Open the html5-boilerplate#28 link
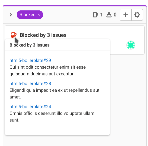The image size is (148, 146). (x=30, y=83)
